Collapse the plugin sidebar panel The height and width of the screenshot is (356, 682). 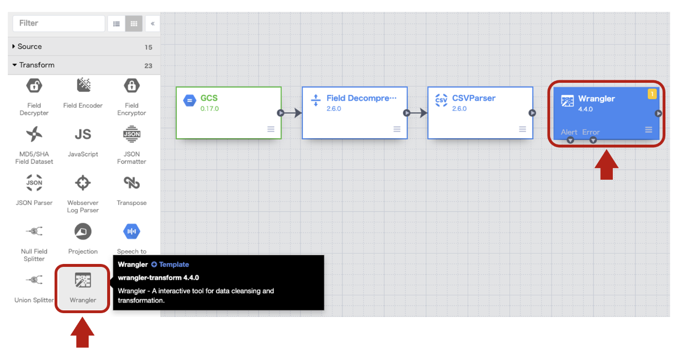coord(152,23)
